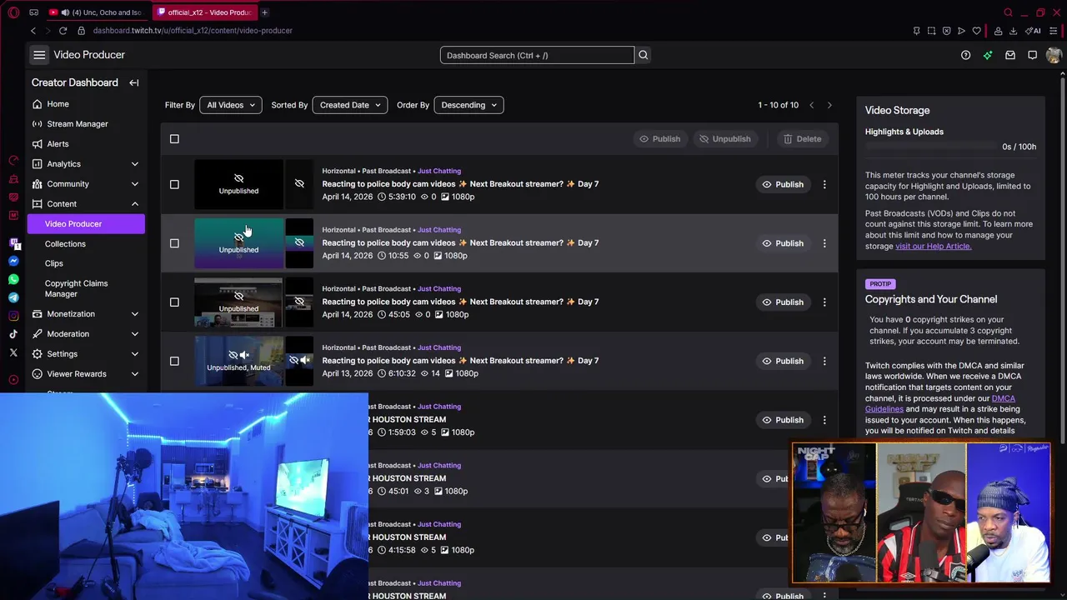The width and height of the screenshot is (1067, 600).
Task: Open the Opera main menu logo
Action: [x=13, y=12]
